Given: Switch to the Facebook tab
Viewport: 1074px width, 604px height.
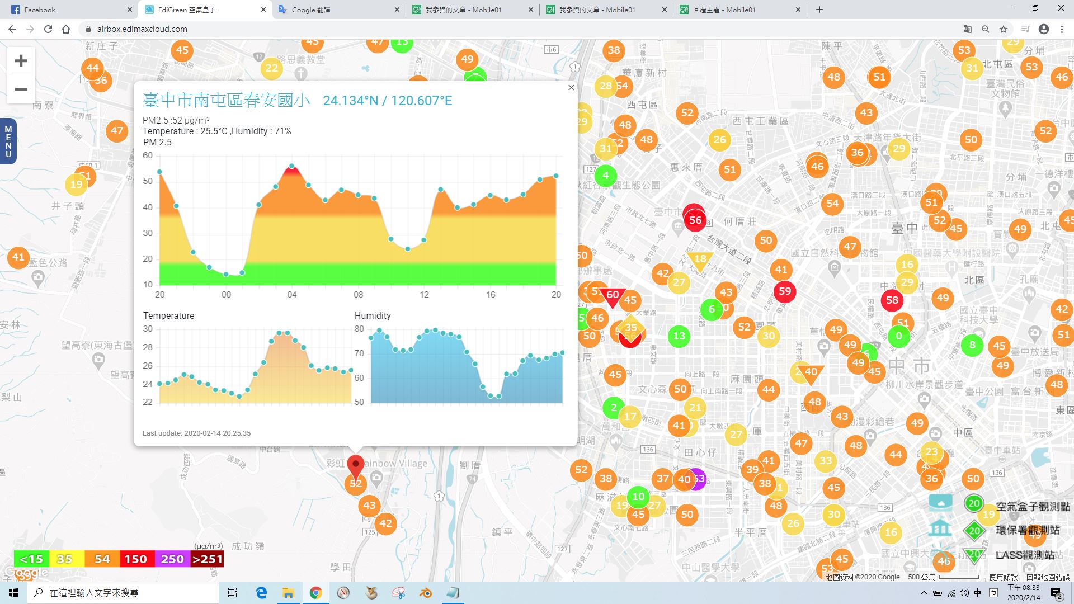Looking at the screenshot, I should pos(72,10).
